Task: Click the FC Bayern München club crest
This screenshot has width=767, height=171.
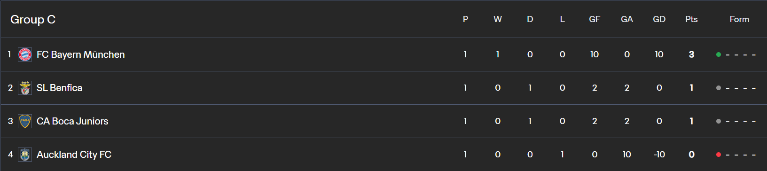Action: point(25,54)
